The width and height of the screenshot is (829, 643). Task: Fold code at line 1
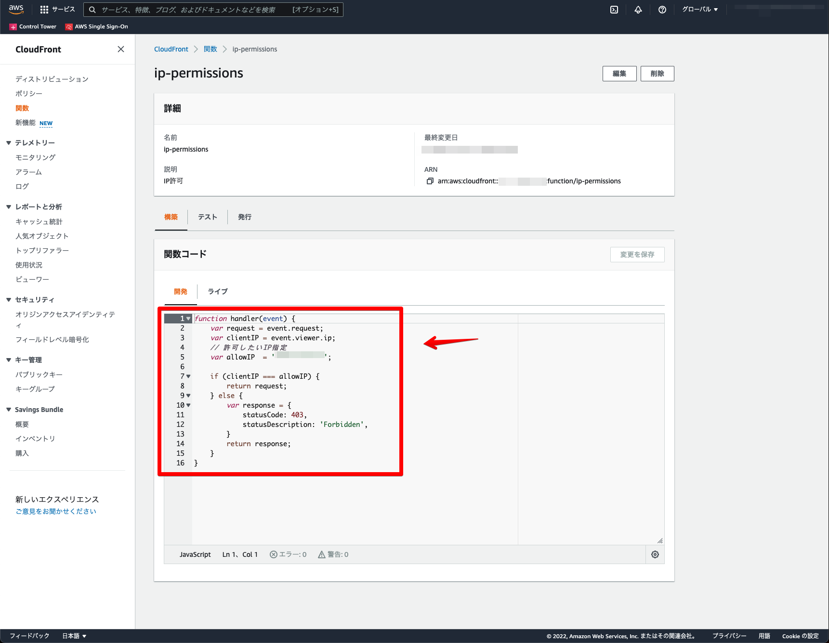point(188,319)
